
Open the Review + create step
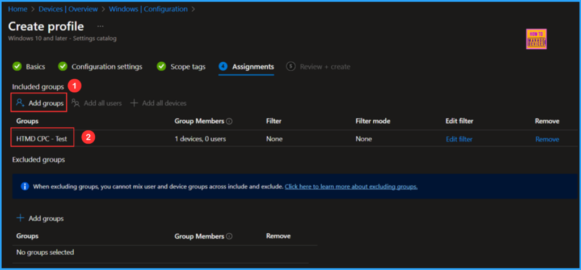(x=325, y=67)
